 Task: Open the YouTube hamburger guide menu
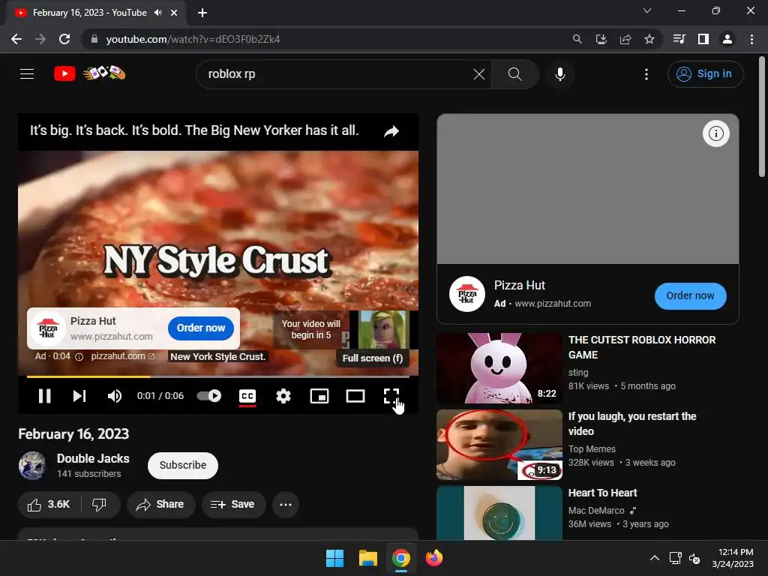[27, 74]
